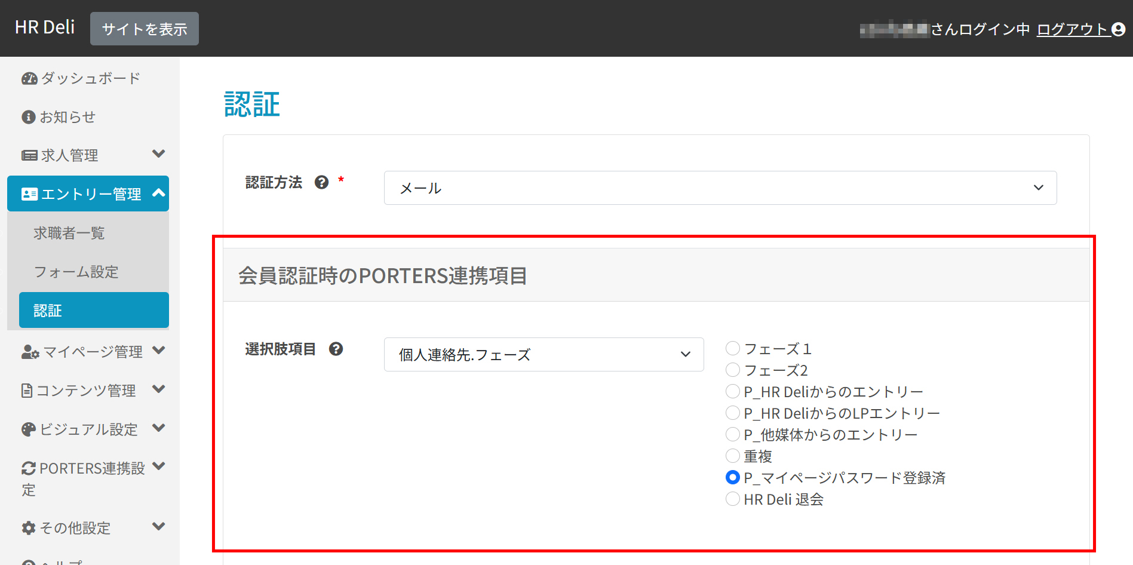The image size is (1133, 565).
Task: Select the フェーズ2 radio option
Action: [733, 370]
